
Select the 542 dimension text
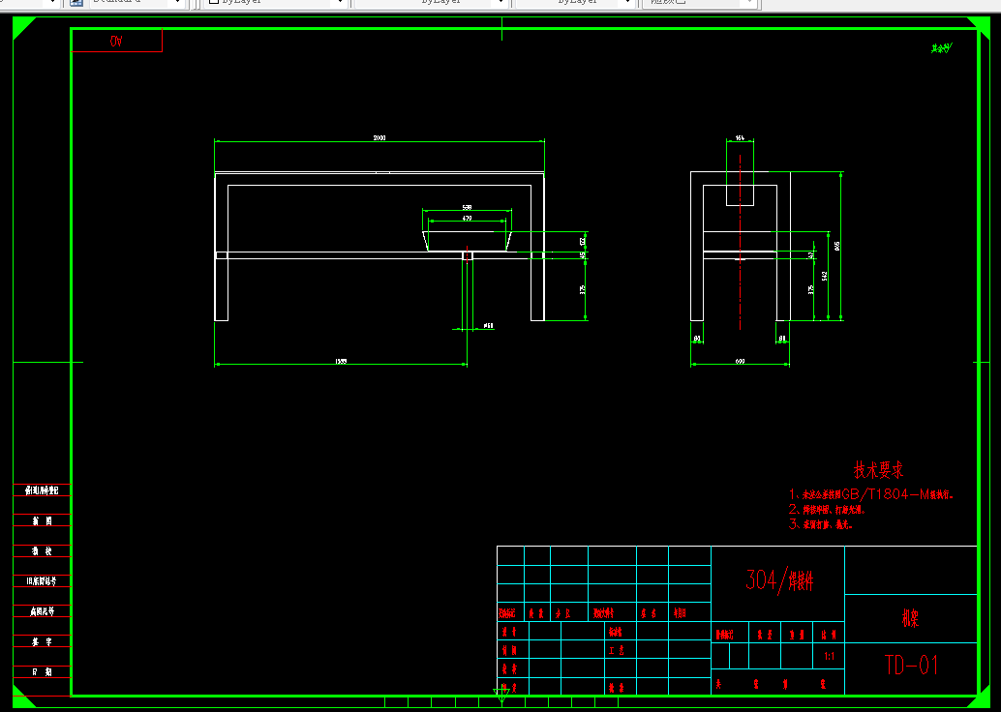(824, 276)
